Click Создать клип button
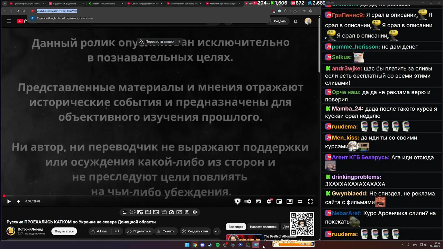443x249 pixels. [195, 231]
